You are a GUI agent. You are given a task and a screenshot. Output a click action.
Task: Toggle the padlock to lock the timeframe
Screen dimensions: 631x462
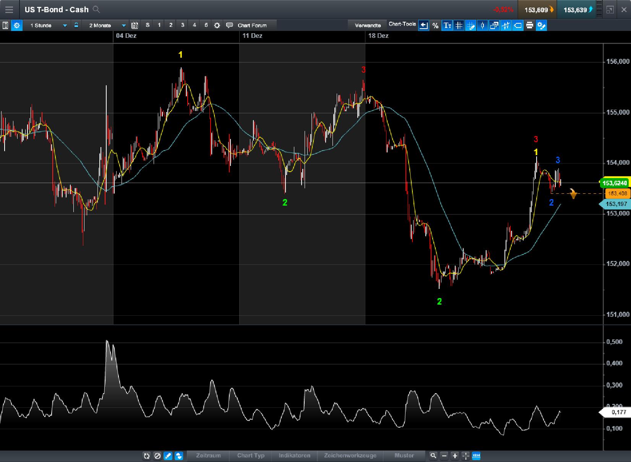point(77,25)
